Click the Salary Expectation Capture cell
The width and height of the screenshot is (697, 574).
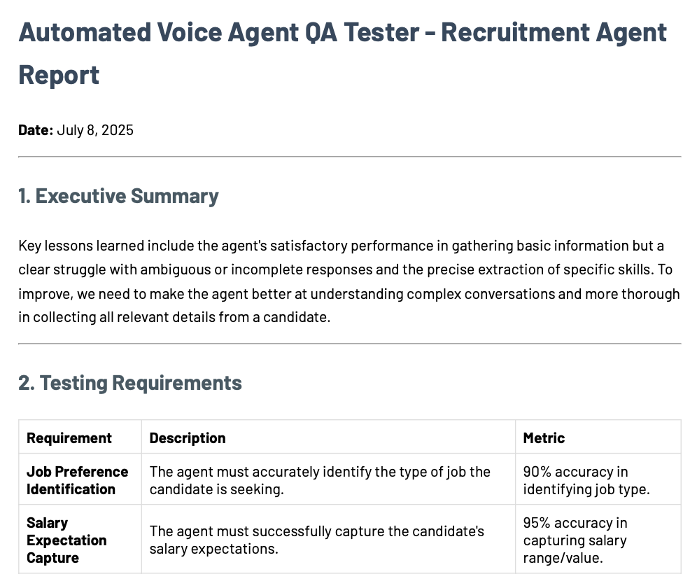click(x=80, y=539)
